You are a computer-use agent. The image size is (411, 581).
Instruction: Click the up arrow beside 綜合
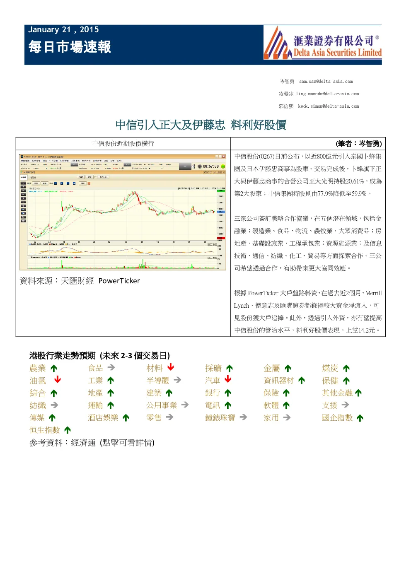point(54,393)
